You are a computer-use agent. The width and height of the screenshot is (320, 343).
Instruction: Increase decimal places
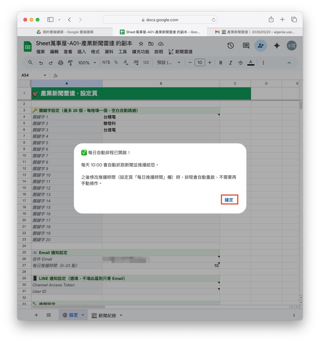pyautogui.click(x=136, y=62)
